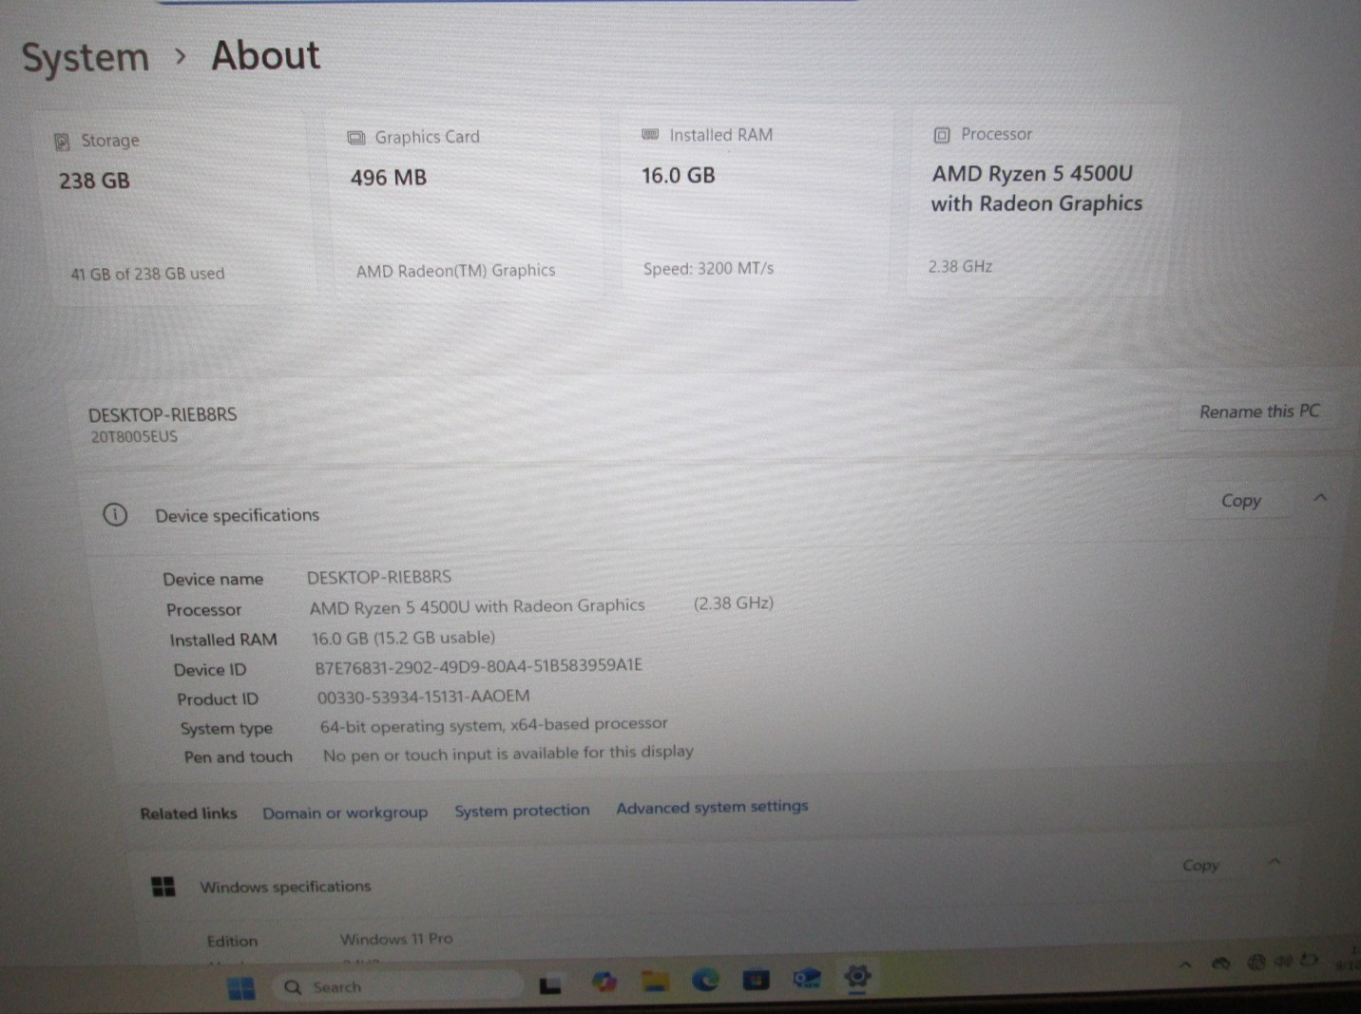
Task: Collapse the Device specifications section
Action: (x=1320, y=498)
